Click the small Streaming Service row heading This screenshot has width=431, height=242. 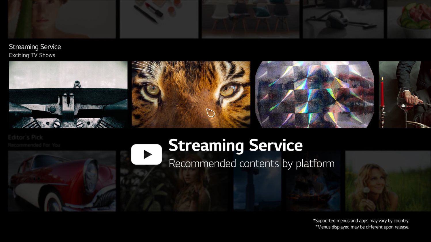[x=35, y=47]
